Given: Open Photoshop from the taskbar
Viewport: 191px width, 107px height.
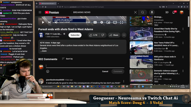Looking at the screenshot, I should pyautogui.click(x=95, y=86).
